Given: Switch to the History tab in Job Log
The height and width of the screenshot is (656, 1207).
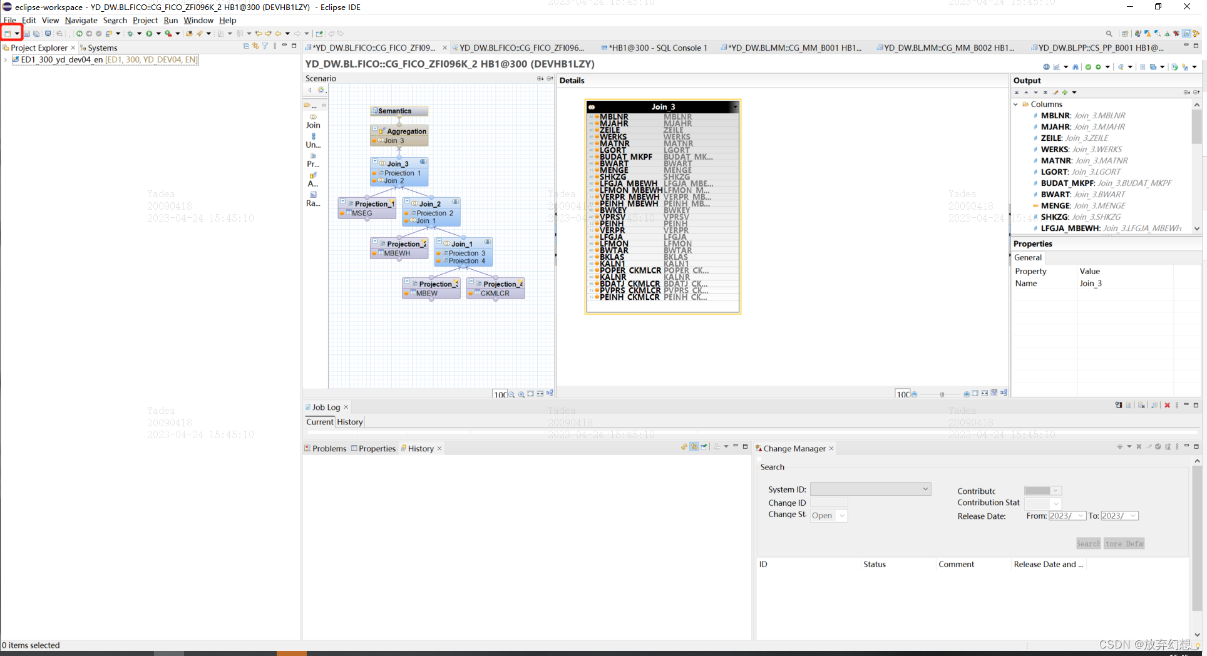Looking at the screenshot, I should (x=350, y=423).
